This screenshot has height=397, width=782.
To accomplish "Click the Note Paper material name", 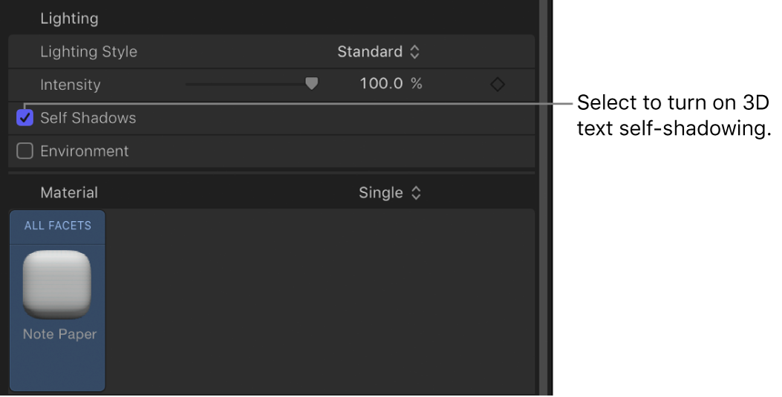I will pyautogui.click(x=59, y=334).
